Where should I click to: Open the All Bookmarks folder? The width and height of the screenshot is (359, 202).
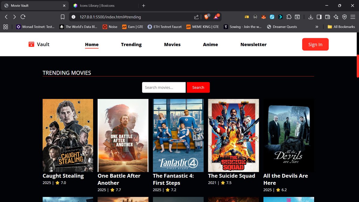[341, 27]
